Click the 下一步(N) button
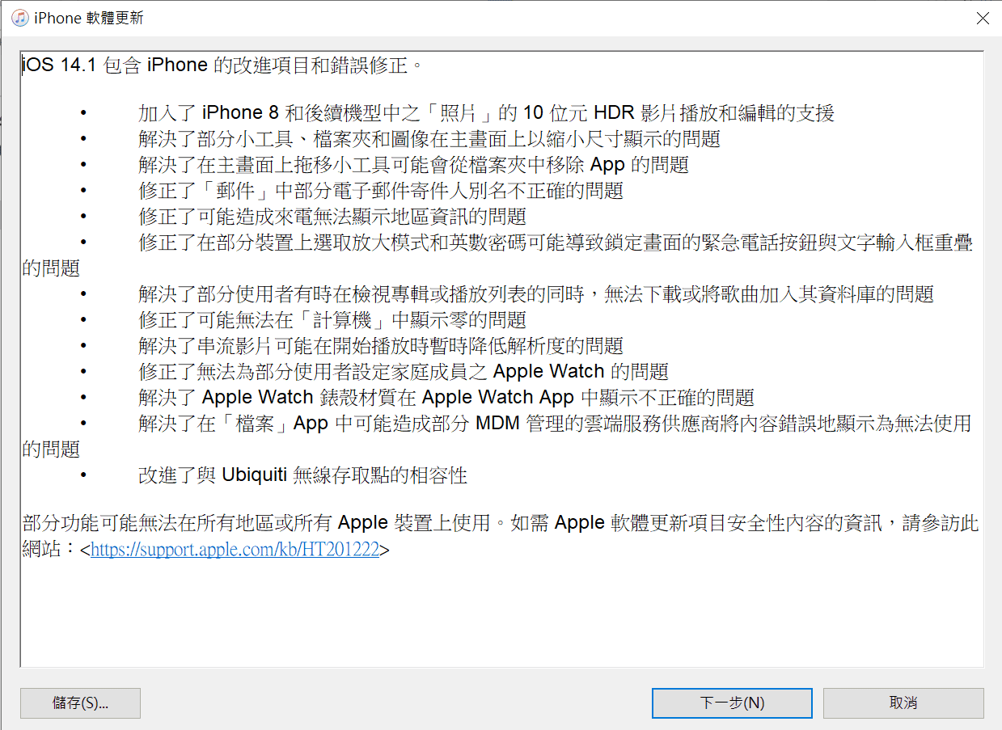Viewport: 1002px width, 730px height. [732, 703]
